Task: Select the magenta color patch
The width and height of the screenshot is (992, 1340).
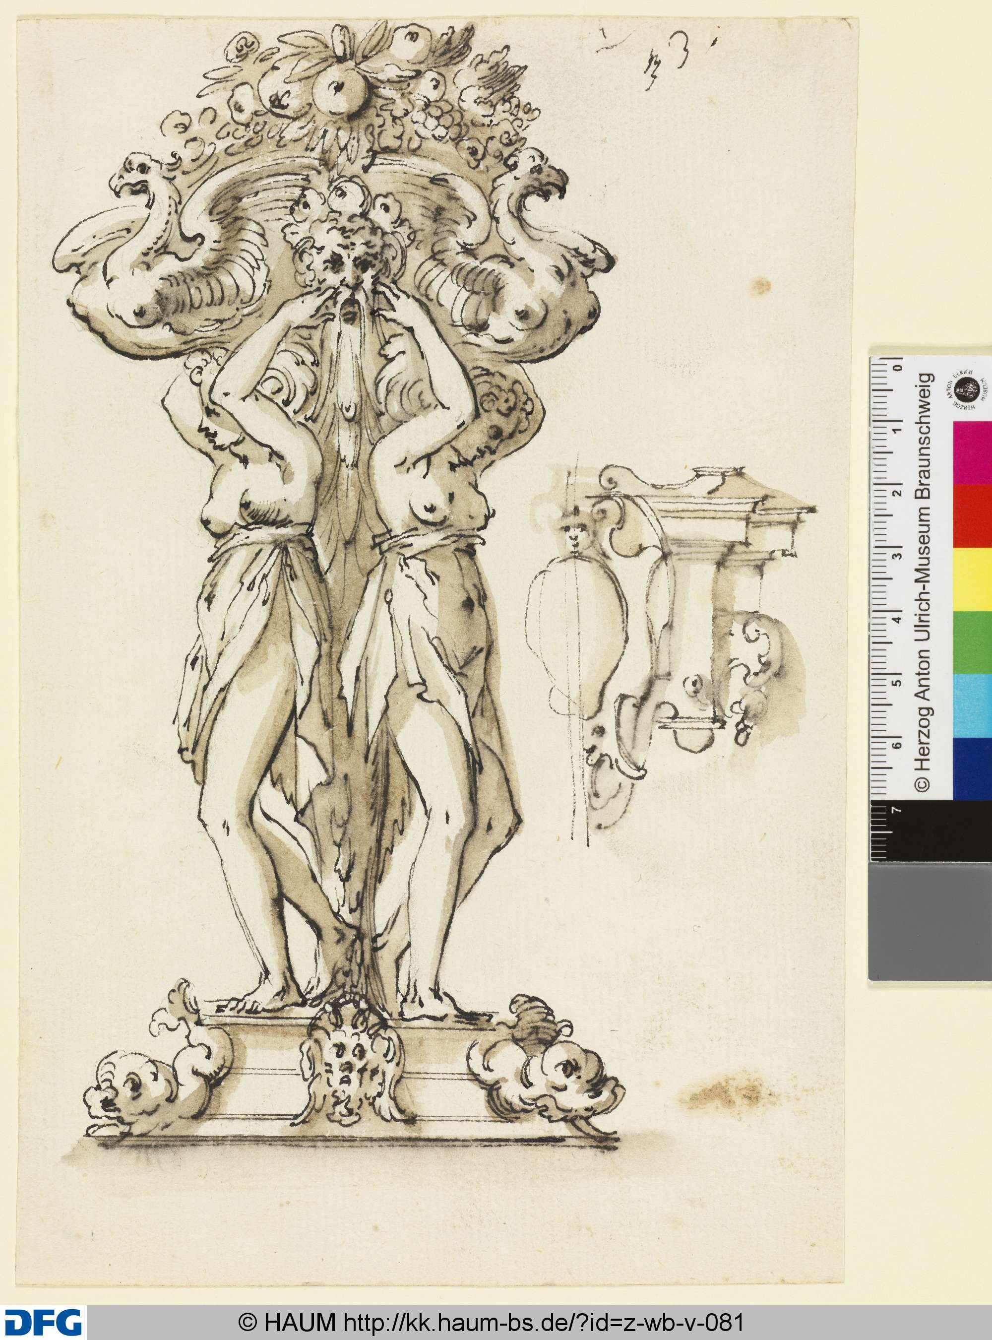Action: tap(972, 453)
